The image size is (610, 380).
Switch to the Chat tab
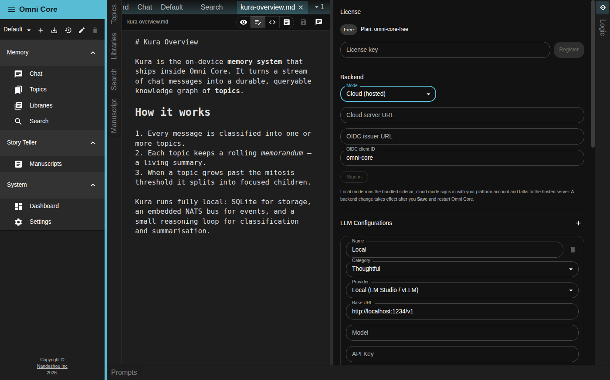click(x=145, y=7)
